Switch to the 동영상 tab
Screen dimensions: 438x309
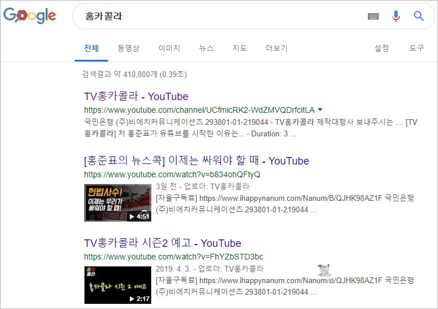pos(128,48)
